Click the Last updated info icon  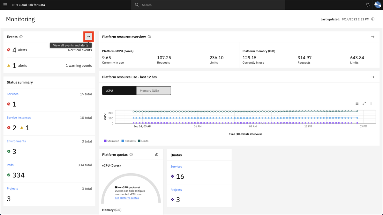click(x=372, y=19)
